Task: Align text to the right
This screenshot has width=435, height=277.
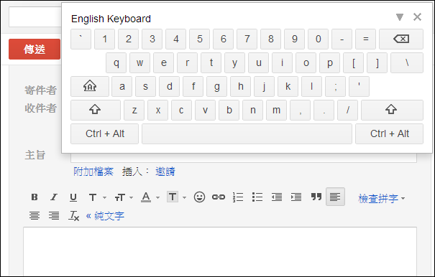Action: coord(54,215)
